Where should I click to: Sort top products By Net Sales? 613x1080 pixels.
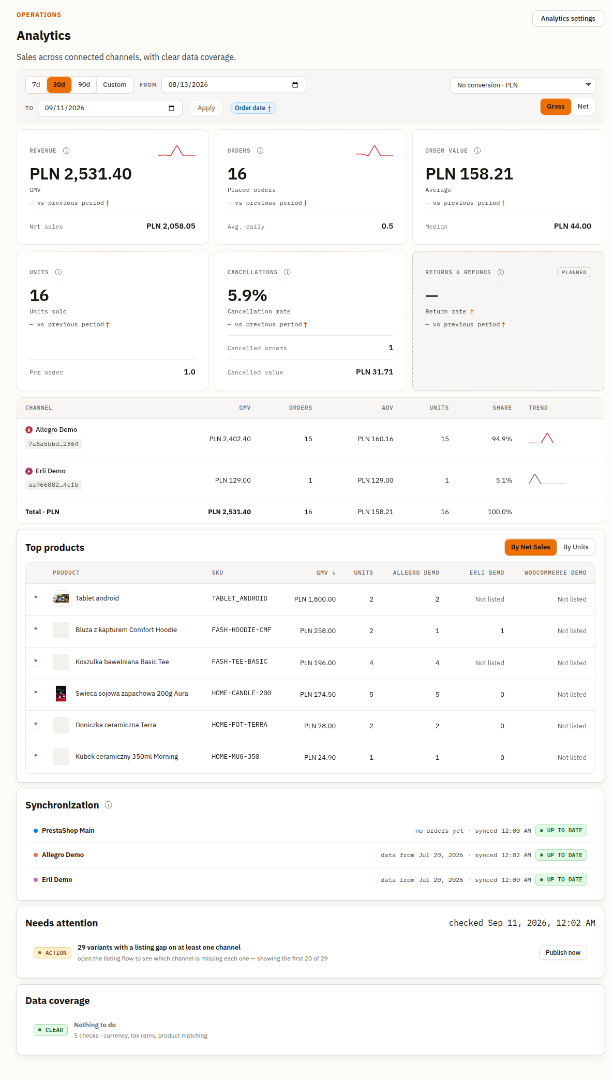pos(531,547)
